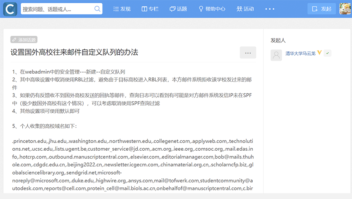
Task: Open 清华大学马云龙 profile link
Action: pos(300,53)
